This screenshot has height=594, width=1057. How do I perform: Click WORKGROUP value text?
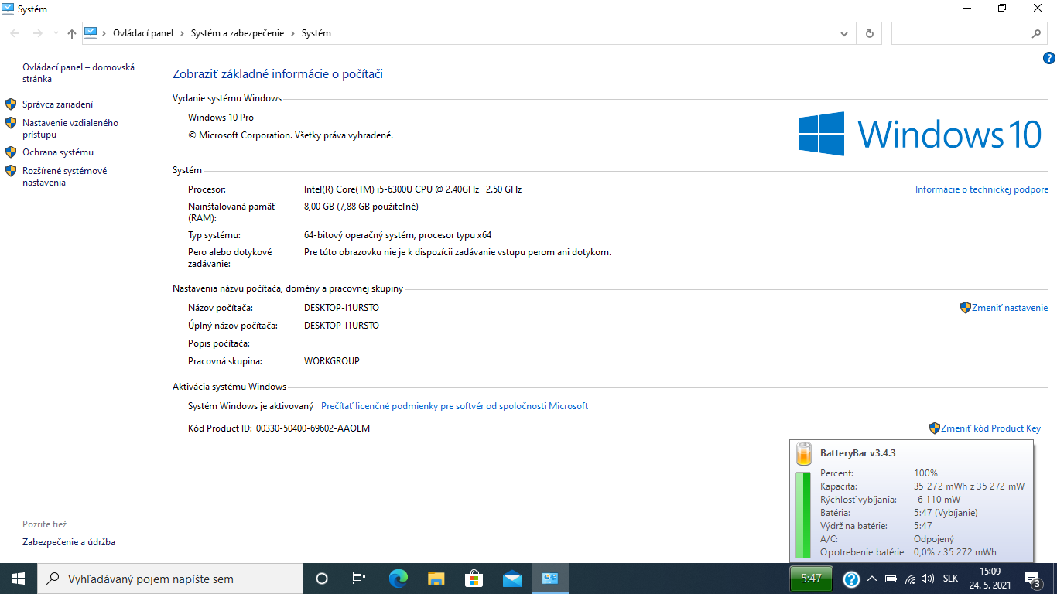tap(332, 361)
